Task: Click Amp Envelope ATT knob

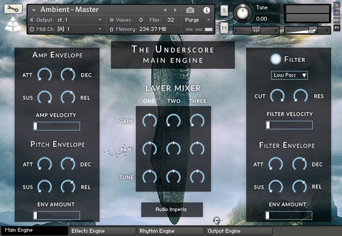Action: (45, 75)
